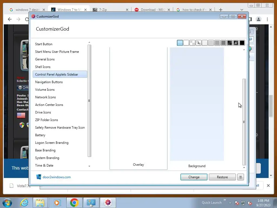Click the sidebar list scroll-down arrow
277x208 pixels.
point(89,166)
